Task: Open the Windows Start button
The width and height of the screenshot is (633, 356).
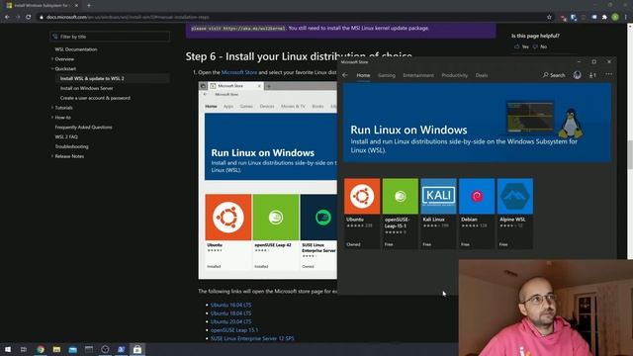Action: pos(8,349)
